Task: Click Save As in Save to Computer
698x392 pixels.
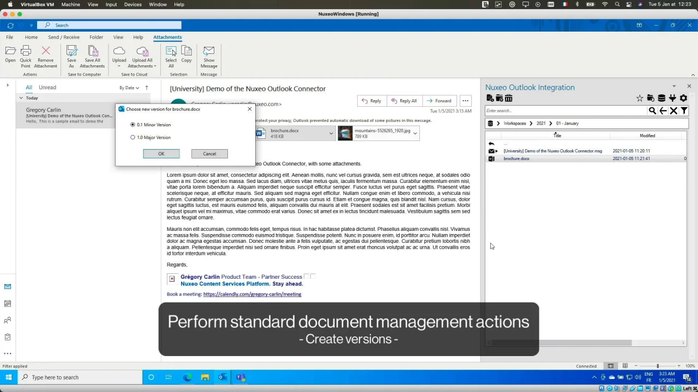Action: coord(71,57)
